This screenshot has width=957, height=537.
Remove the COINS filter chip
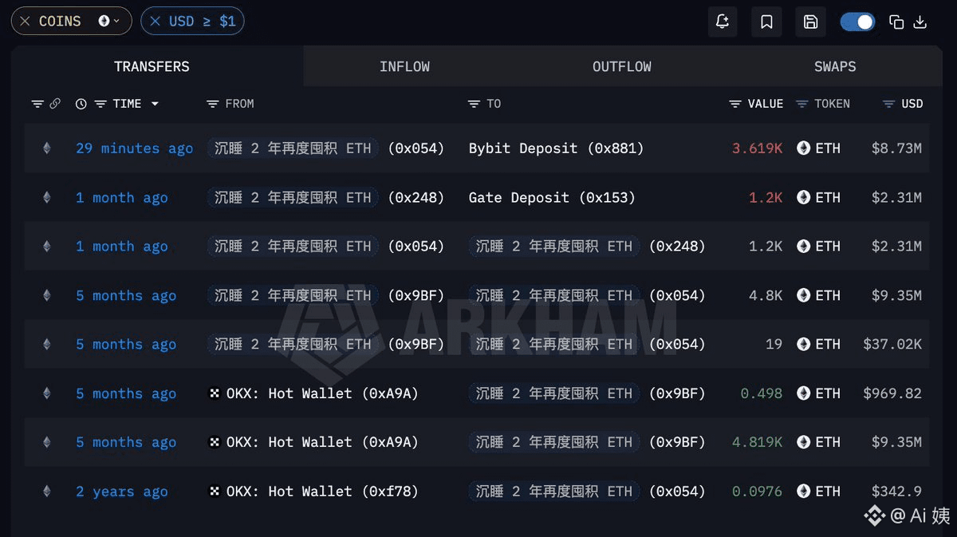click(x=25, y=22)
